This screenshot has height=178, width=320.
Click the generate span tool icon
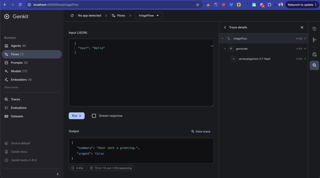pos(231,49)
